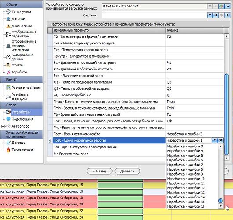The image size is (233, 220).
Task: Open Подключения globe icon
Action: [x=8, y=119]
